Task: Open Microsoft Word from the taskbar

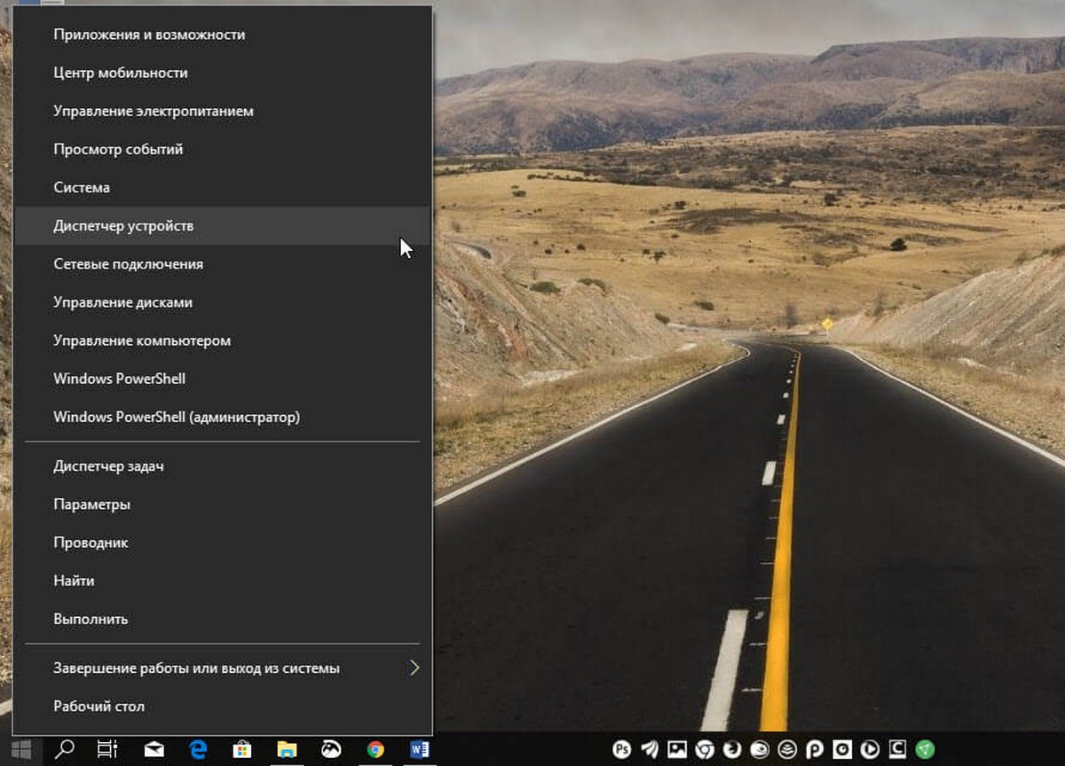Action: click(420, 749)
